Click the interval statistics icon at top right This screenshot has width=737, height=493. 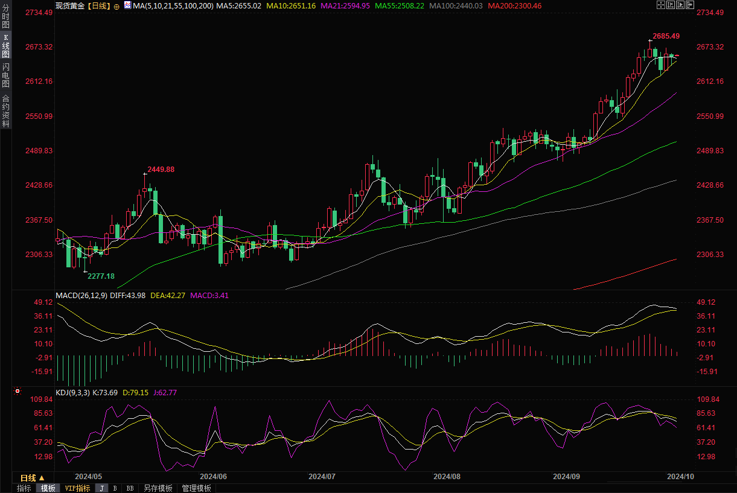671,5
